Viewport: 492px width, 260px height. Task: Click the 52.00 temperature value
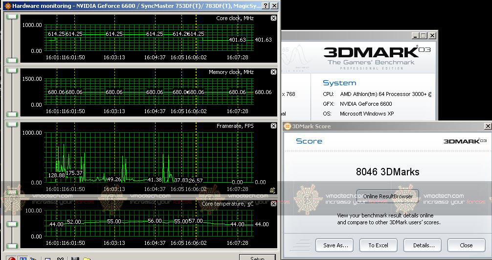coord(74,222)
